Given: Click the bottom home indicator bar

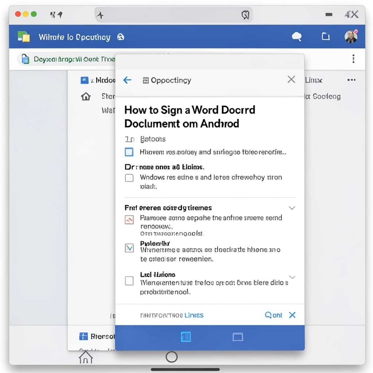Looking at the screenshot, I should click(185, 369).
